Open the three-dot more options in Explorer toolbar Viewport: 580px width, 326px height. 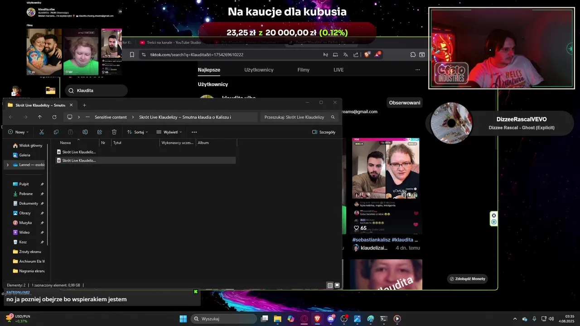[194, 132]
